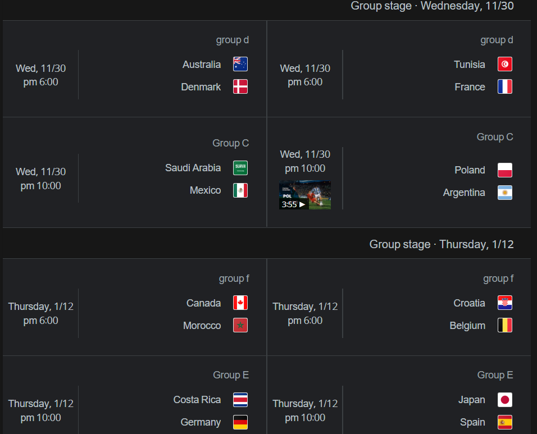Screen dimensions: 537x434
Task: Play the Poland vs Argentina highlights video
Action: 305,195
